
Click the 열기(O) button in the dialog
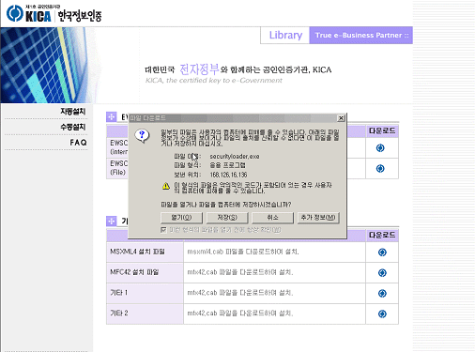[181, 218]
